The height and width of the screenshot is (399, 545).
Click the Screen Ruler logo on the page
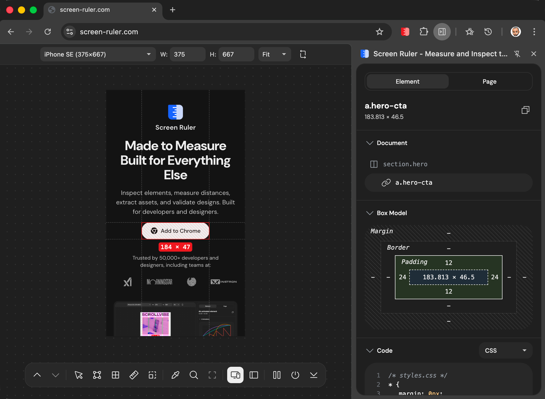point(175,112)
